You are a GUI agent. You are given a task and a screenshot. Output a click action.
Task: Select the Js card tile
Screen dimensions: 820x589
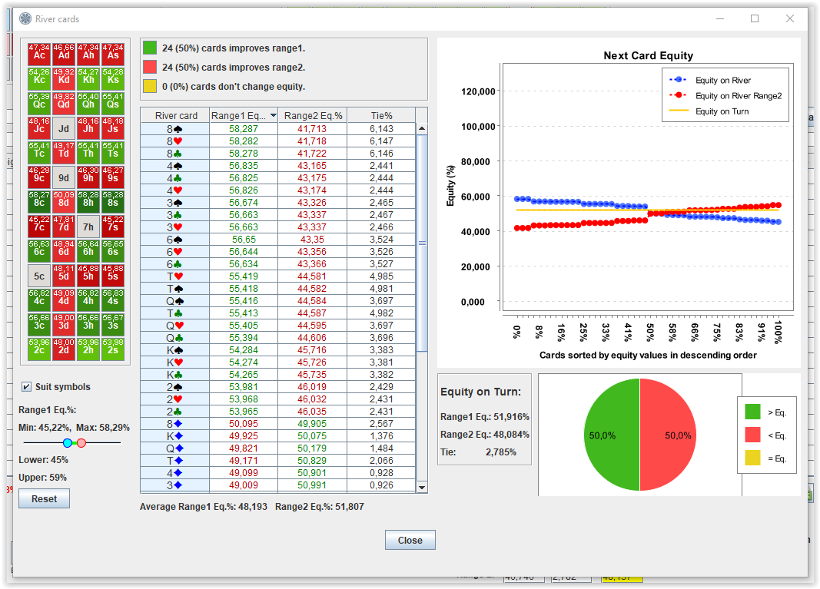click(113, 128)
